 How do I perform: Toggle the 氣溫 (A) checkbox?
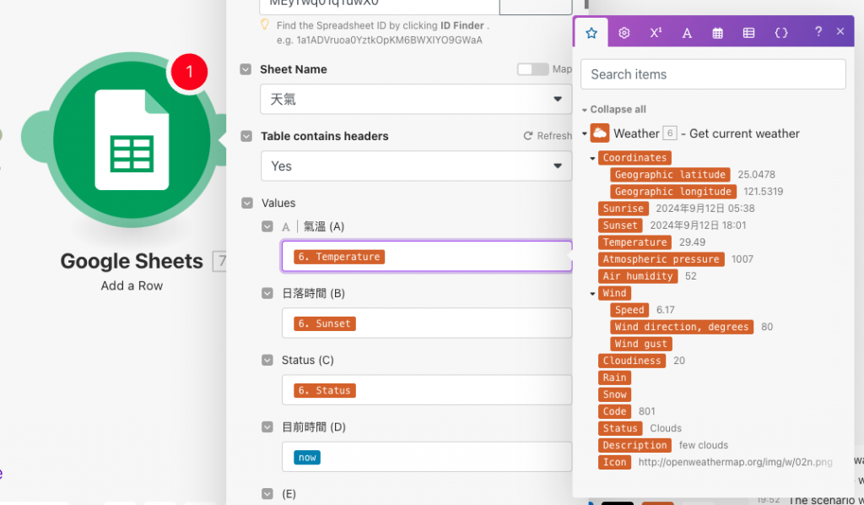point(267,226)
